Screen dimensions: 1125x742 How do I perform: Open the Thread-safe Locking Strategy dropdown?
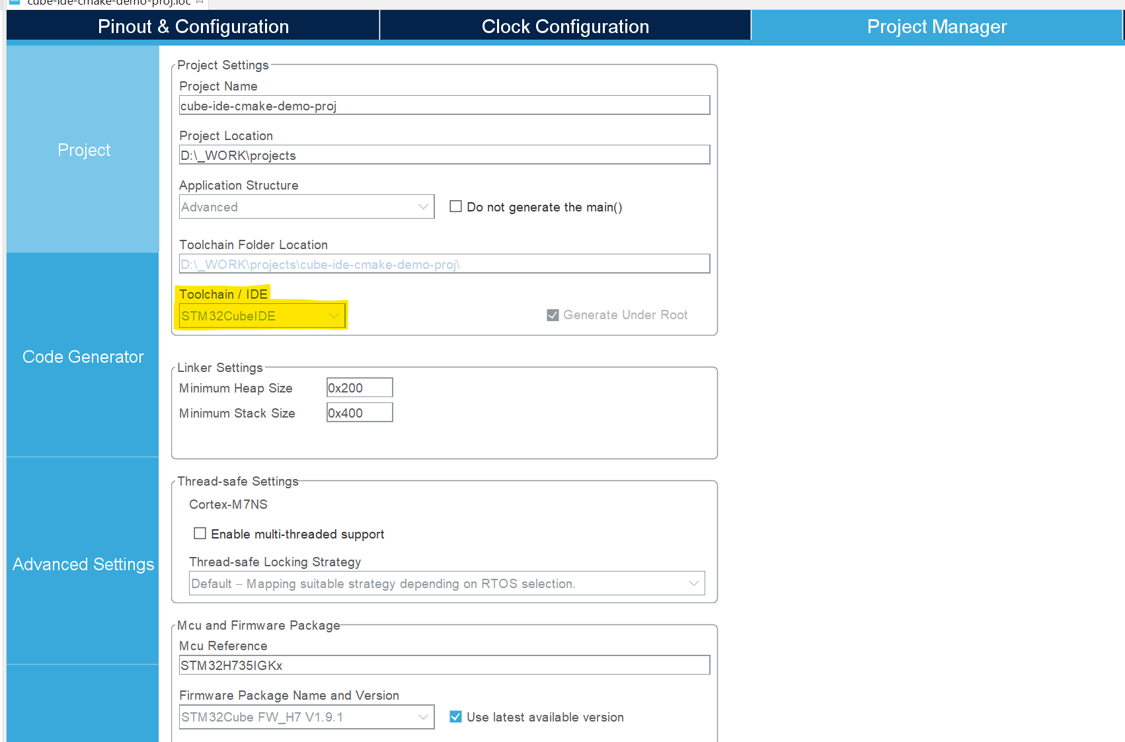[x=447, y=583]
